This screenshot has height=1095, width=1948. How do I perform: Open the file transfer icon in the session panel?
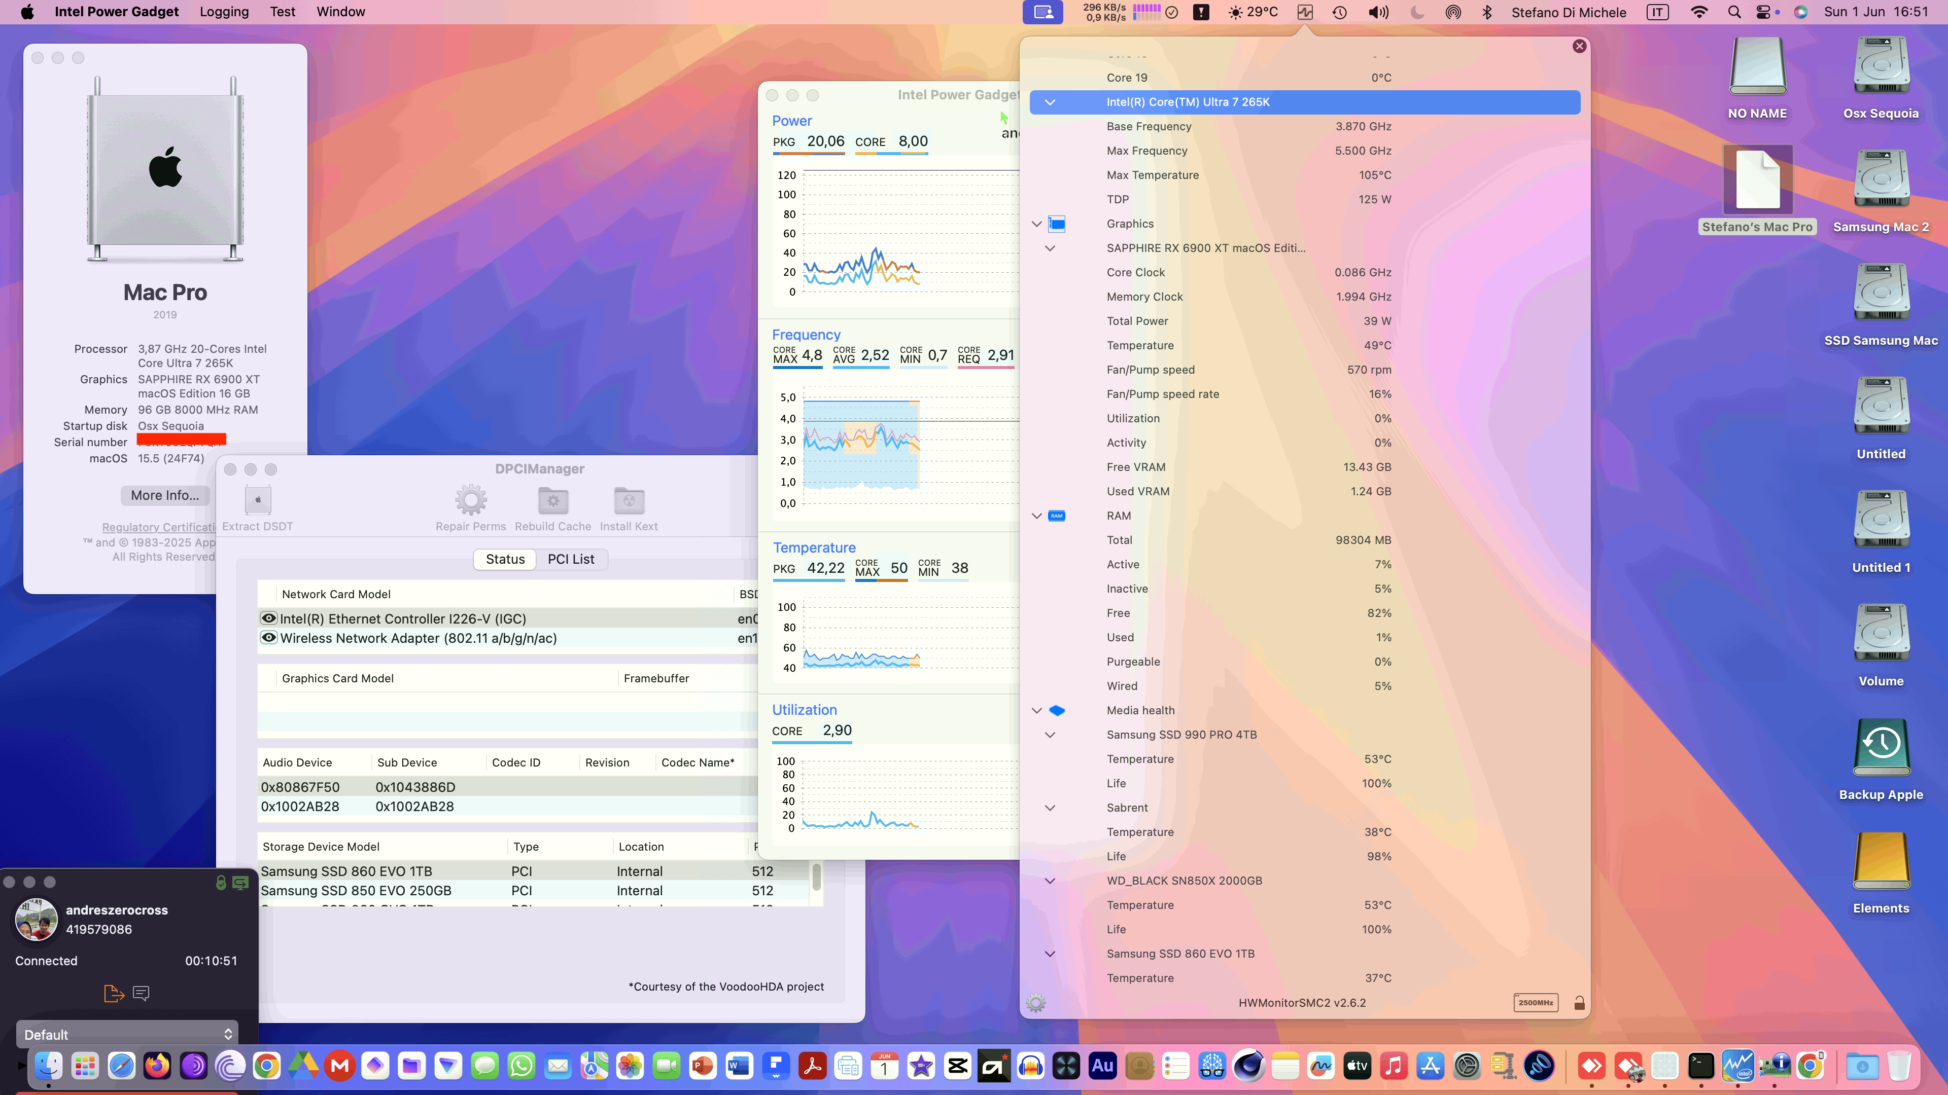[x=114, y=994]
